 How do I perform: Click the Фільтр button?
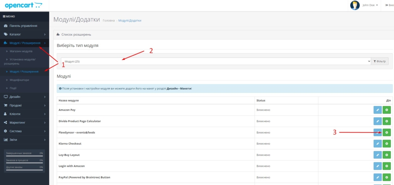380,61
